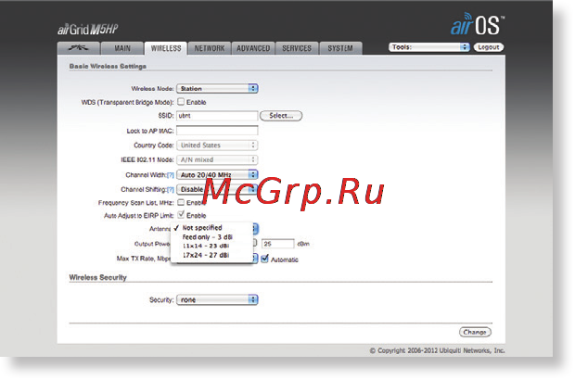Switch to the MAIN tab
Image resolution: width=575 pixels, height=380 pixels.
coord(122,48)
